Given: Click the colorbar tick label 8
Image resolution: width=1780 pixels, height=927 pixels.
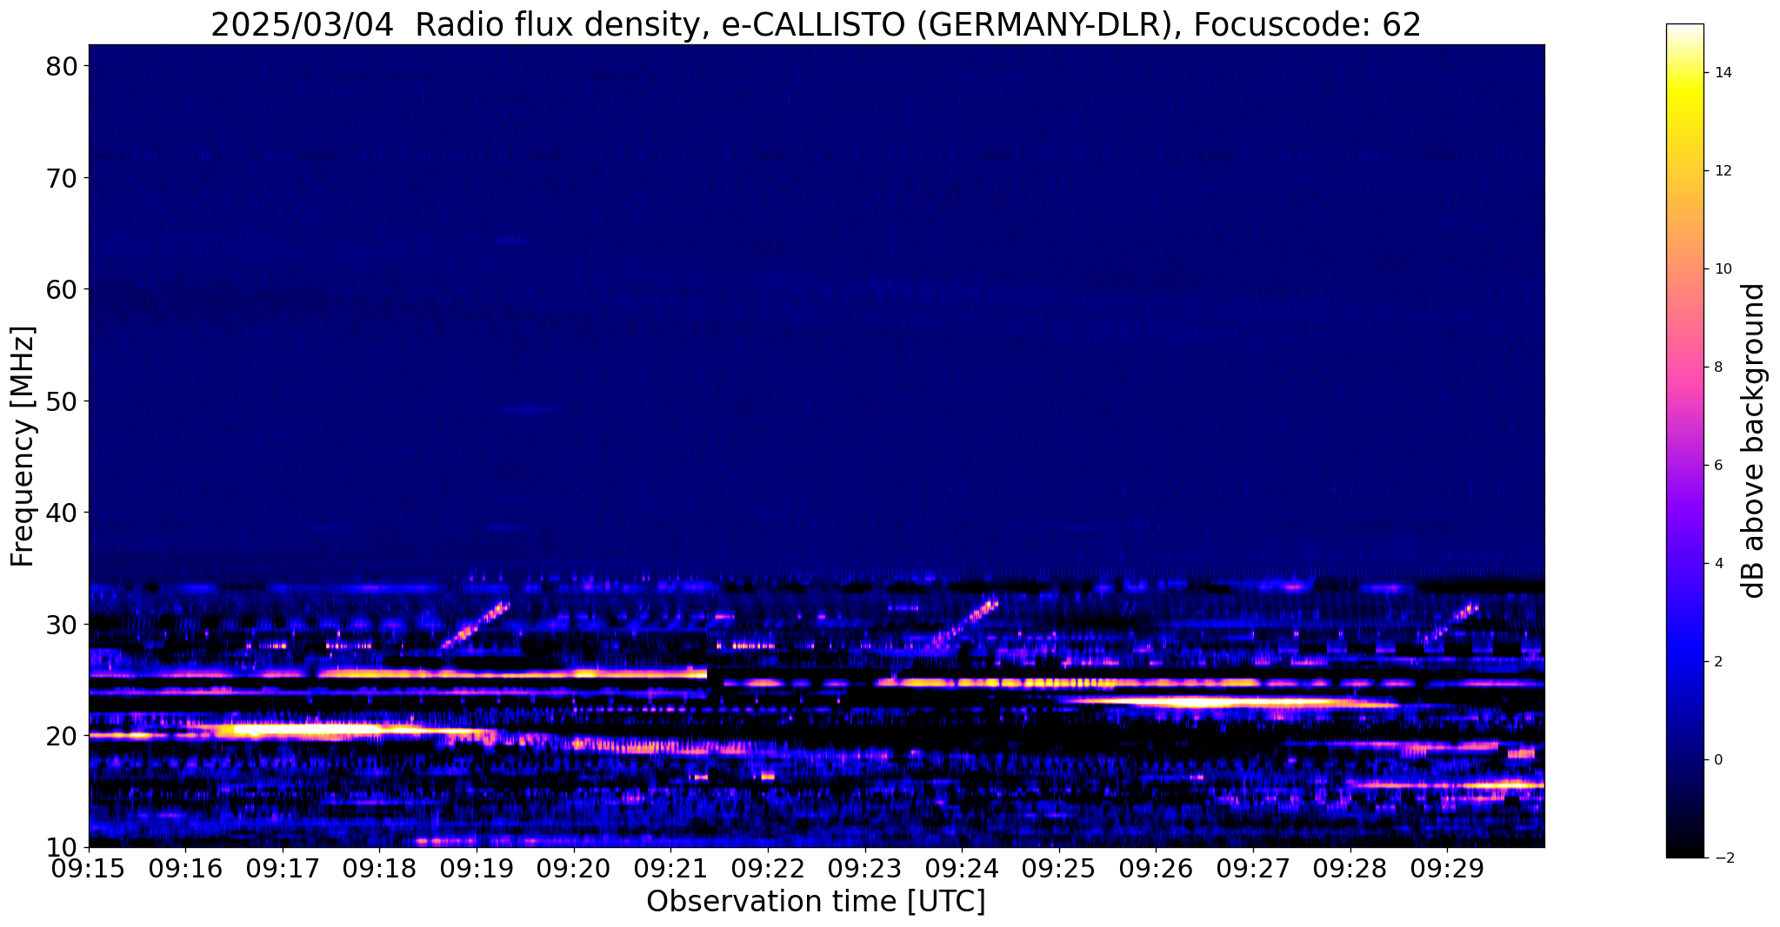Looking at the screenshot, I should [x=1717, y=367].
